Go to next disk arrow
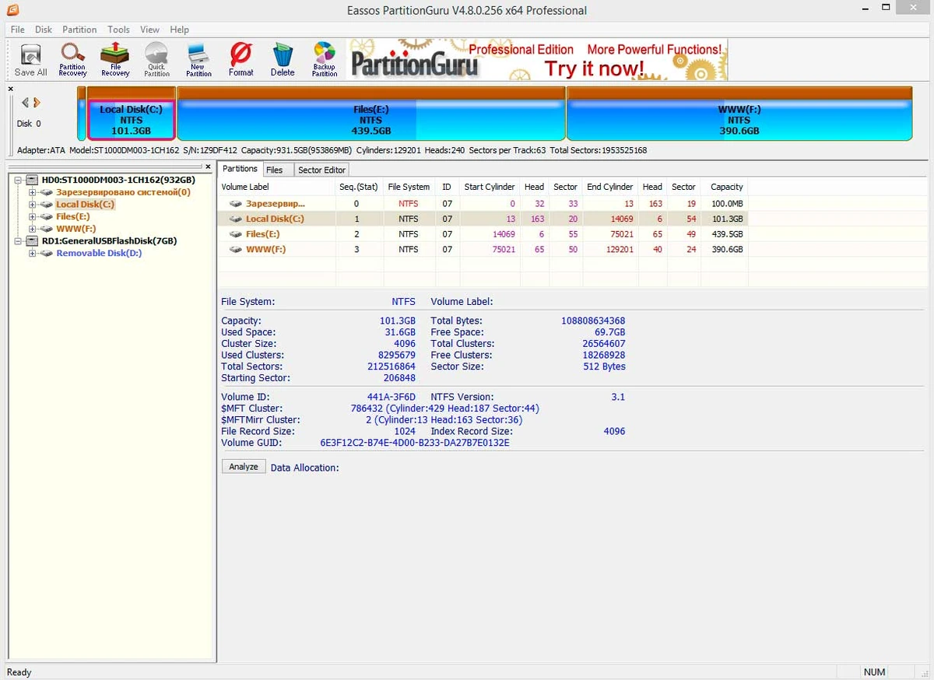Screen dimensions: 934x680 click(37, 103)
